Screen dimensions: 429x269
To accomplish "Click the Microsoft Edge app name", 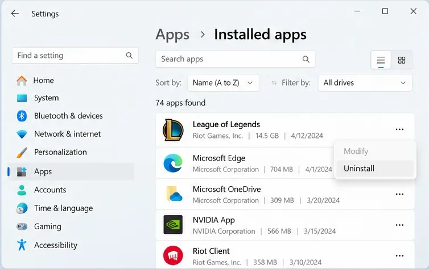I will (x=219, y=158).
